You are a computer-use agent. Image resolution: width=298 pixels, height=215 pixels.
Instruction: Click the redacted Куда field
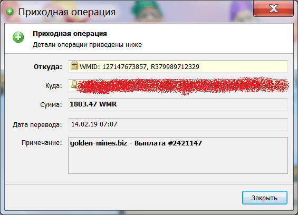(178, 85)
